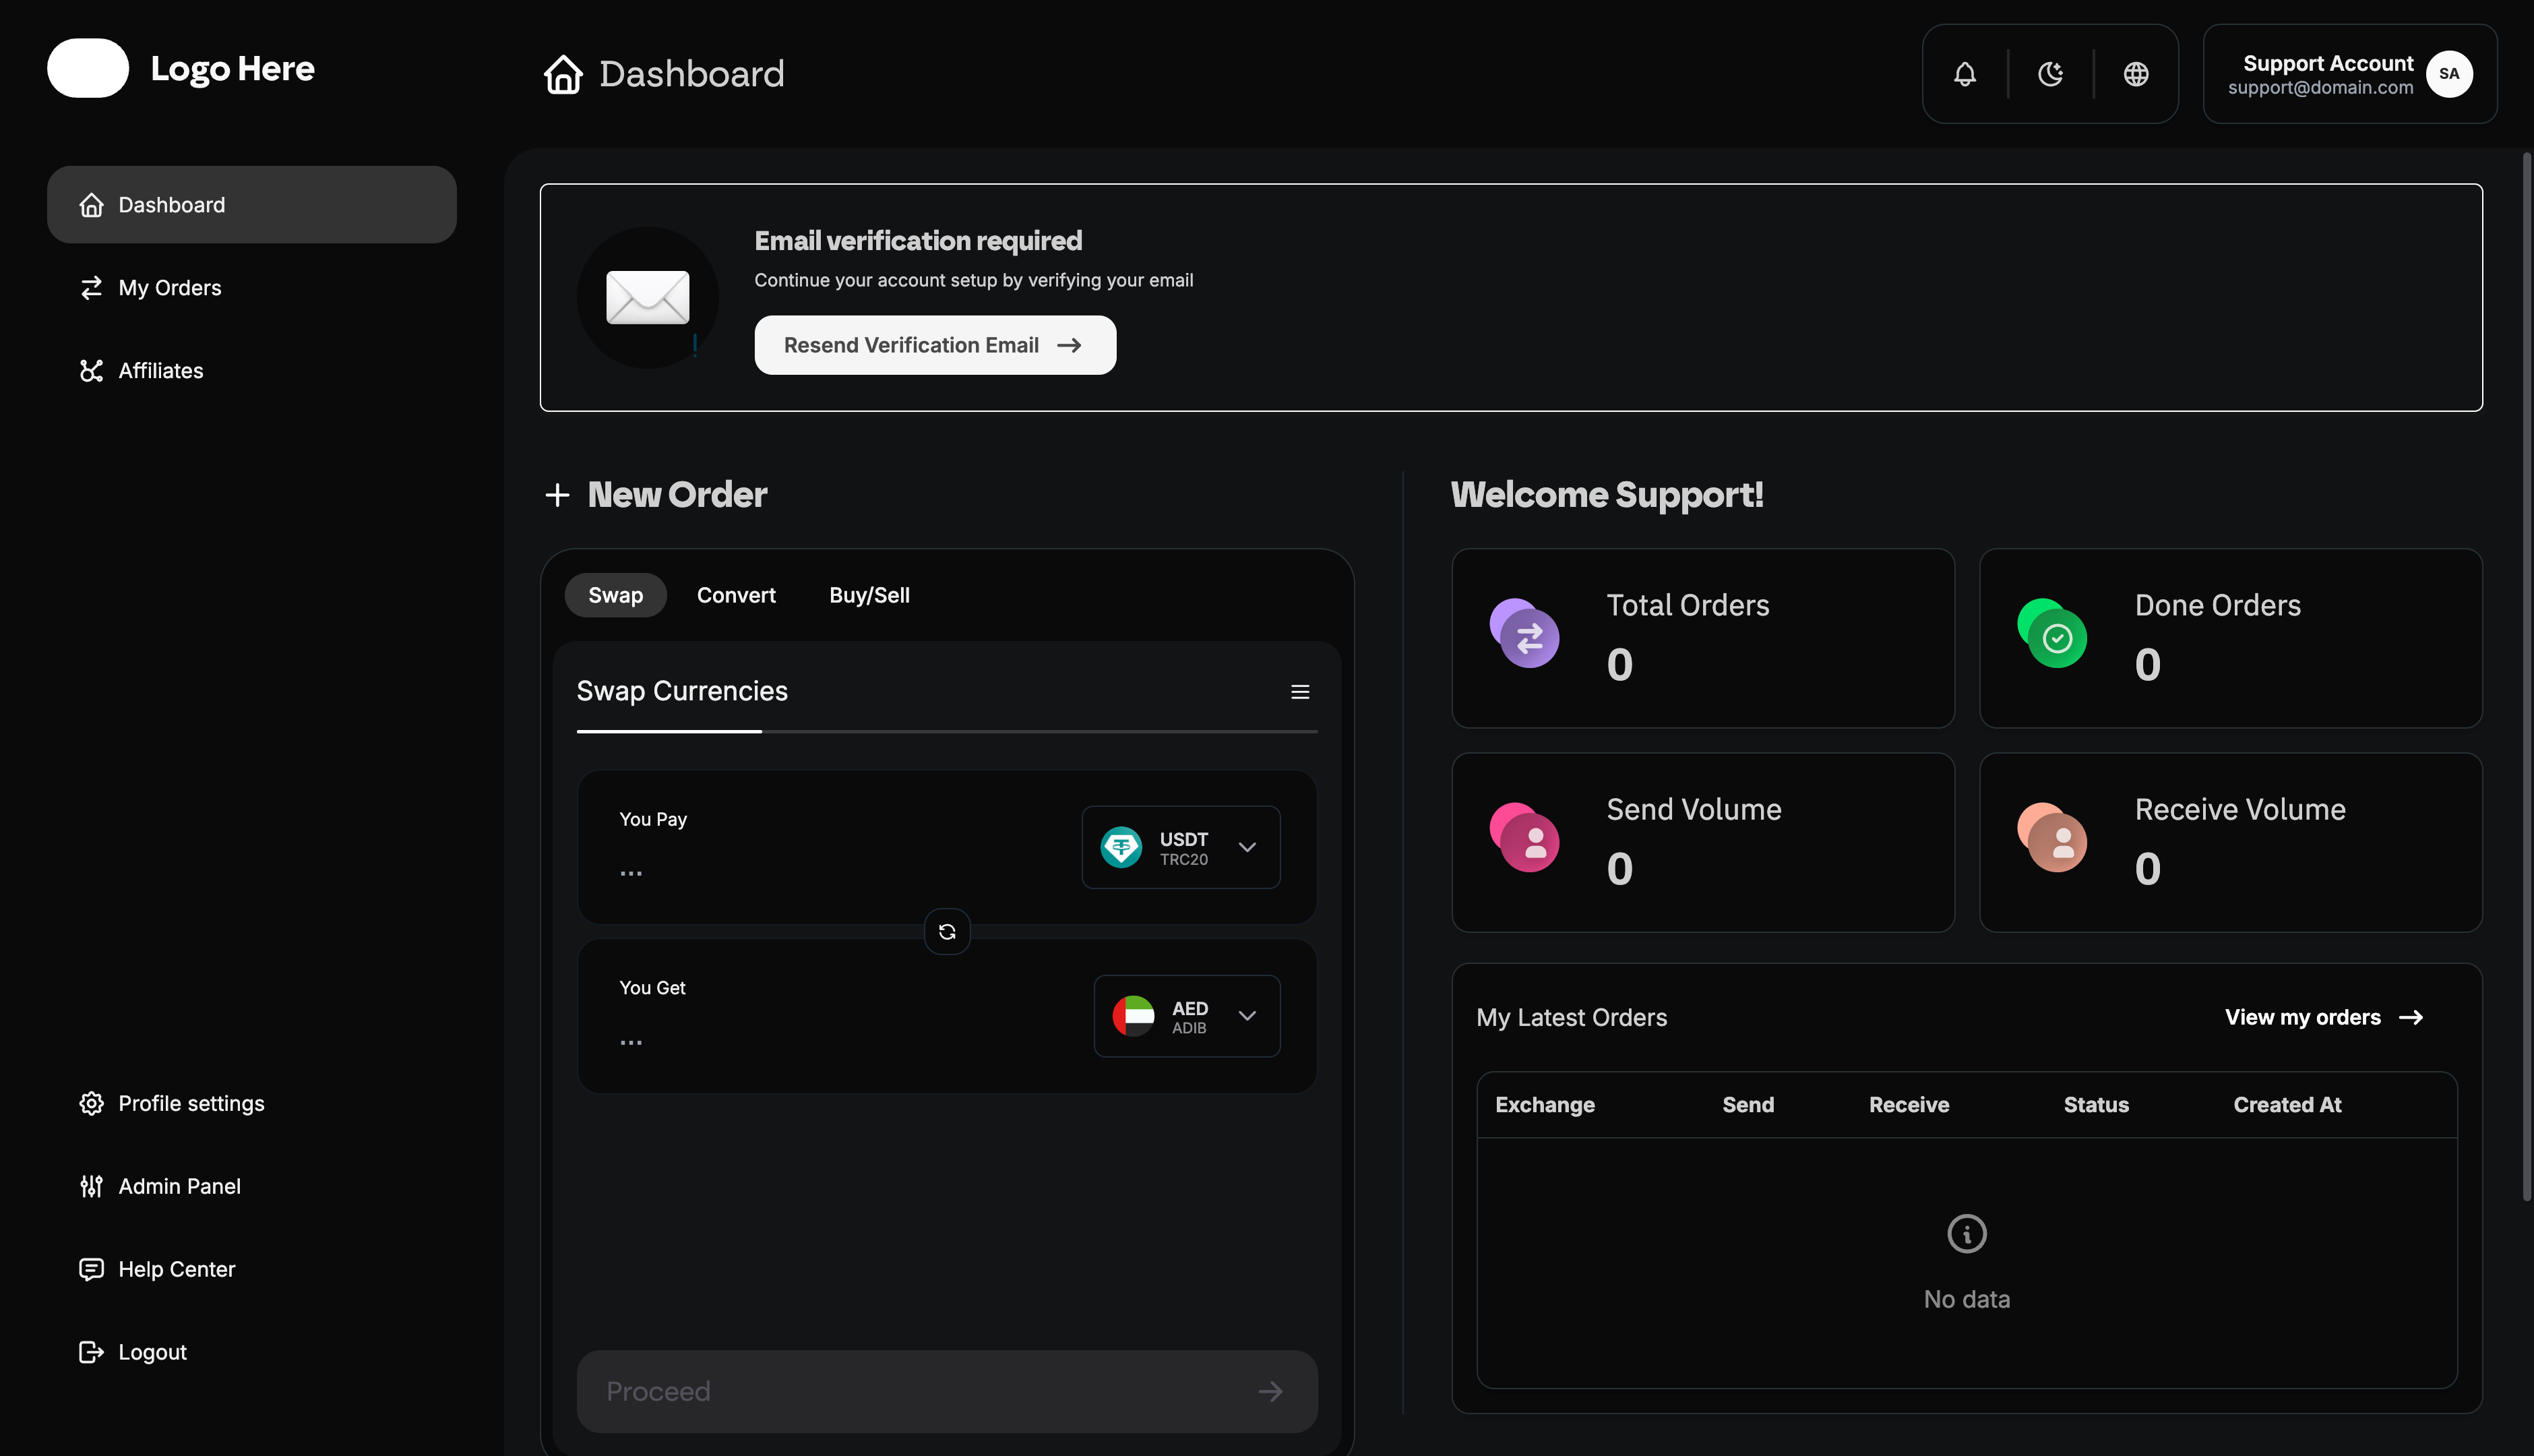Click the Logout icon in the sidebar
This screenshot has height=1456, width=2534.
pyautogui.click(x=91, y=1351)
